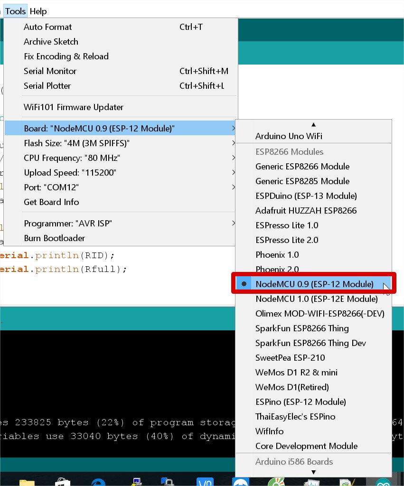Choose the Phoenix 1.0 board
Viewport: 404px width, 486px height.
313,255
